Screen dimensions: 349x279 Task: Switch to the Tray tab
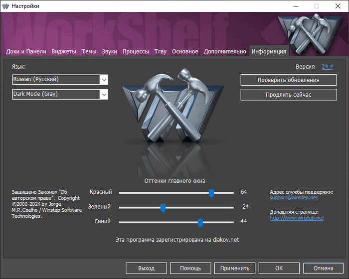point(161,51)
